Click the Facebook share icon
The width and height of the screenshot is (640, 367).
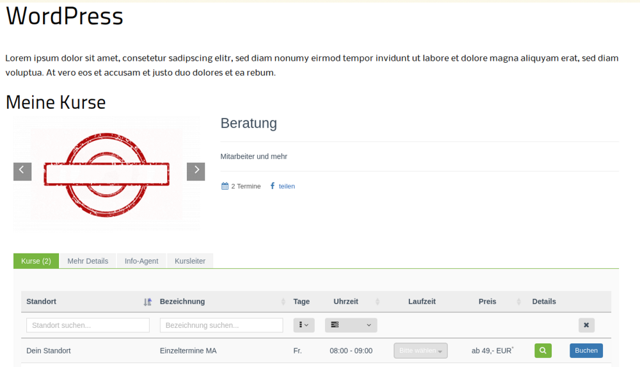click(x=273, y=186)
